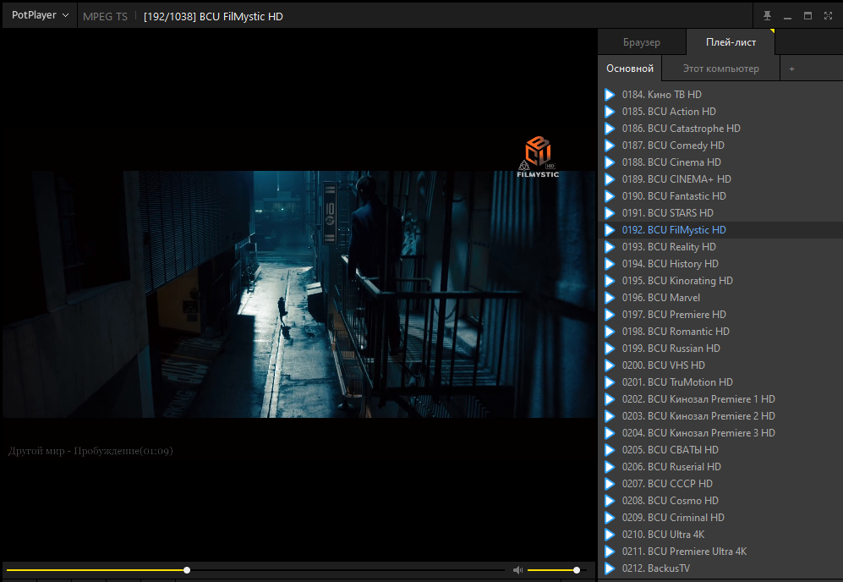
Task: Click the title [192/1038] BCU FilMystic HD
Action: pos(213,17)
